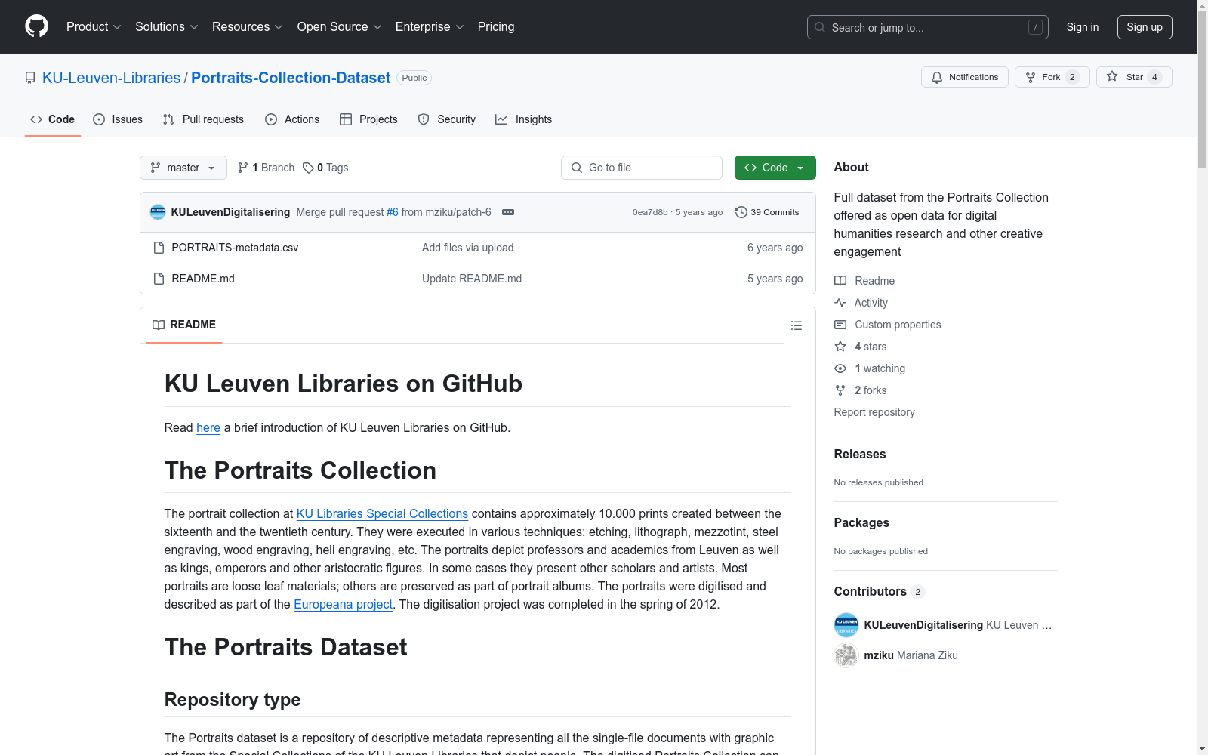Click the ellipsis to expand commit message

point(508,212)
